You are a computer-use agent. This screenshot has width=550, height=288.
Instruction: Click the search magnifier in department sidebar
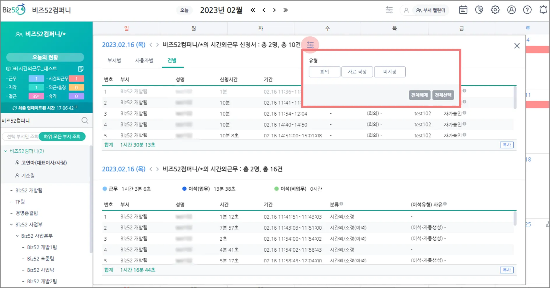[85, 121]
